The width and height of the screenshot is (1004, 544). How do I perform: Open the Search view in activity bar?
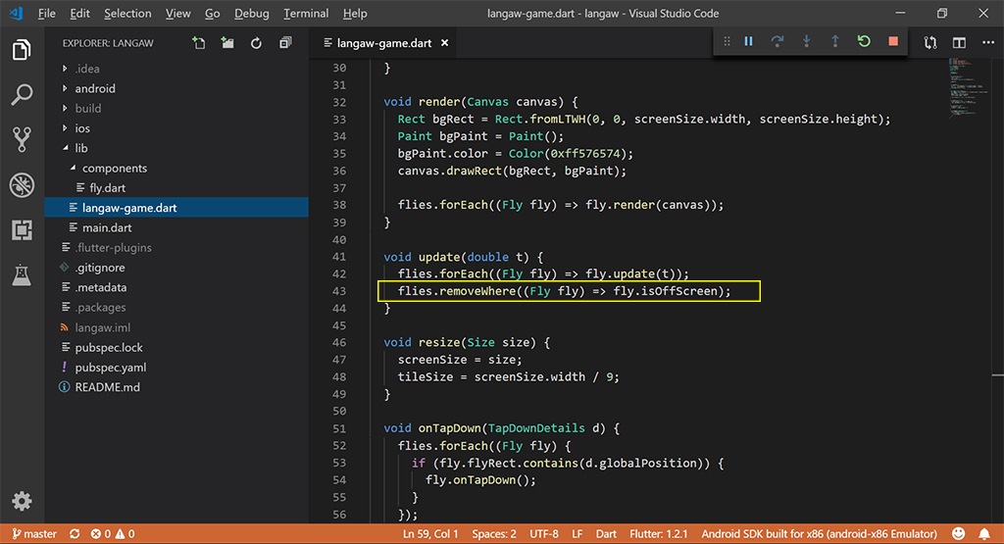(x=22, y=94)
